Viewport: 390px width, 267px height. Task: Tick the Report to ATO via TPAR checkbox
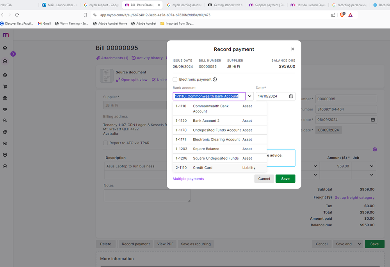(x=105, y=143)
